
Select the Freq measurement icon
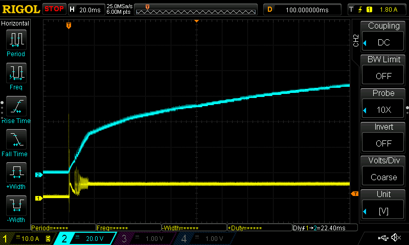tap(16, 73)
